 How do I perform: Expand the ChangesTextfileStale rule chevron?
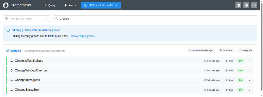(x=249, y=61)
